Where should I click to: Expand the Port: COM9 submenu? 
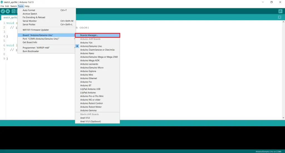click(46, 39)
